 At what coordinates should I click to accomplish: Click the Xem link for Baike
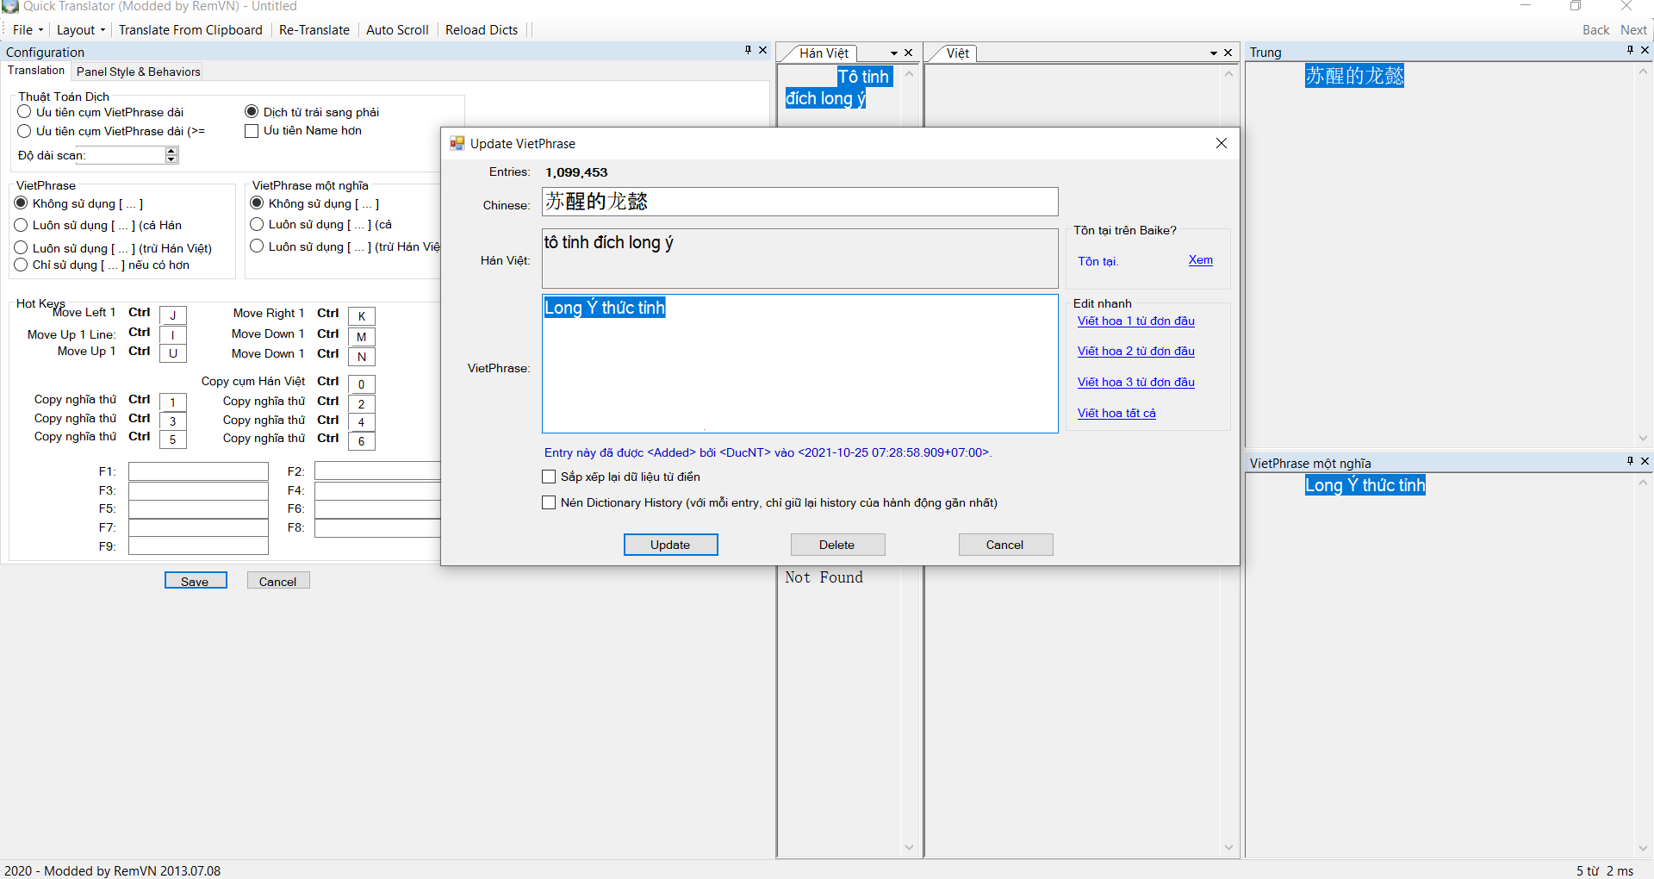[1200, 260]
